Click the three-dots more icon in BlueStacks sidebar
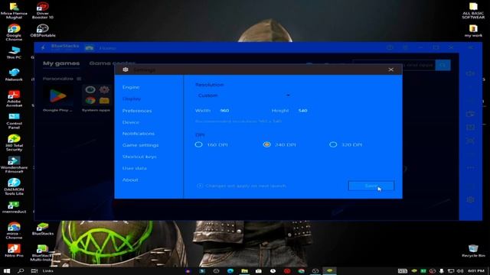 pyautogui.click(x=470, y=168)
